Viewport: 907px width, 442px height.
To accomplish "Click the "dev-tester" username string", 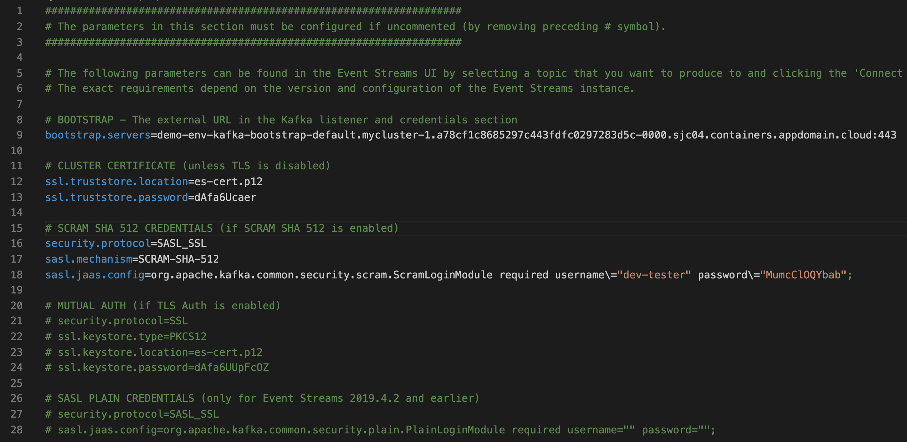I will pos(654,275).
